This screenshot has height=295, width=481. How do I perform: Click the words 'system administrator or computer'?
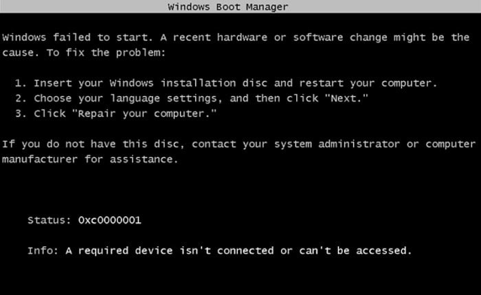point(375,144)
